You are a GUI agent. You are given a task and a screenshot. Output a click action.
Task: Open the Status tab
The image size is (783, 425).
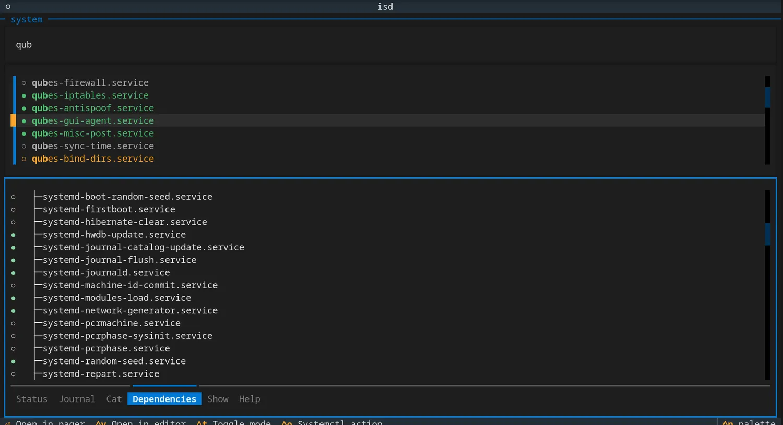[32, 399]
